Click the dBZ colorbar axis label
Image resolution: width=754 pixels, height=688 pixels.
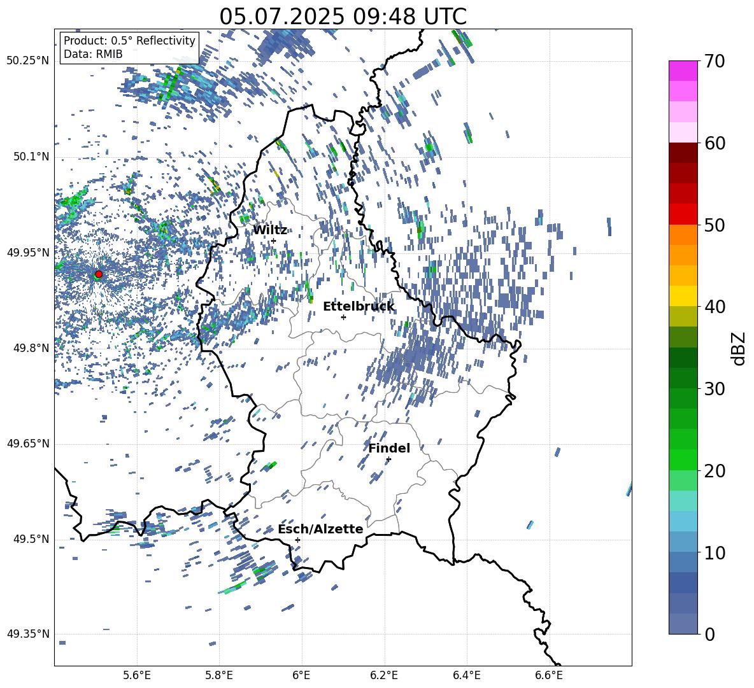click(739, 348)
